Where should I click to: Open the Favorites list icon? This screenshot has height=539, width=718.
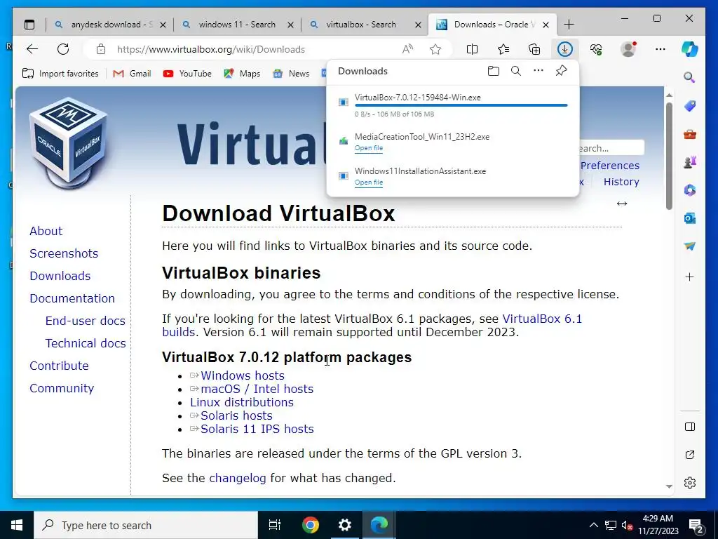503,49
